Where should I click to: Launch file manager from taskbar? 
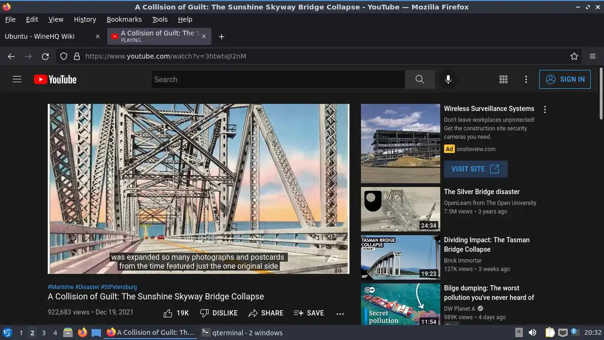[68, 332]
